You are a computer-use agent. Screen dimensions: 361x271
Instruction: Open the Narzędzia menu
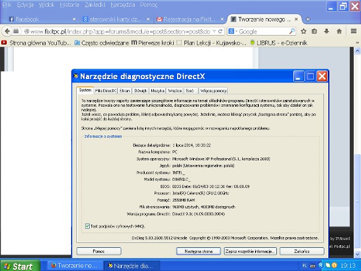pos(123,5)
